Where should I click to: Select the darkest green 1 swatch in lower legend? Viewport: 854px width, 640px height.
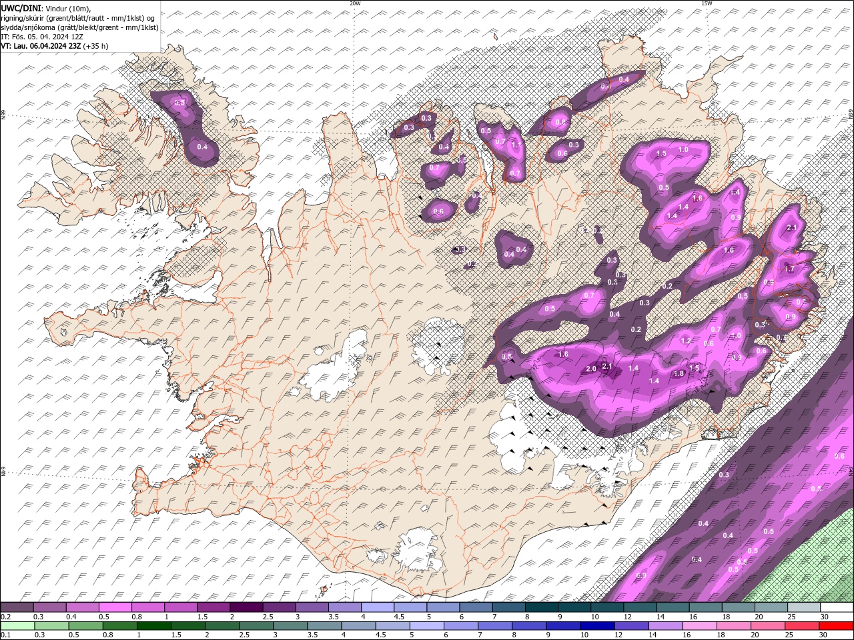153,626
